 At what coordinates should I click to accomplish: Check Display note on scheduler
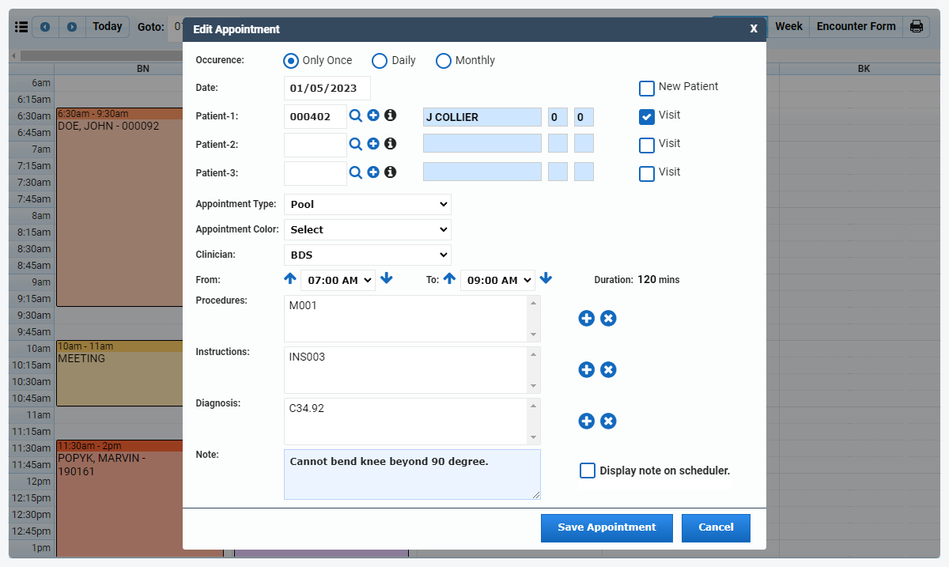pyautogui.click(x=588, y=471)
